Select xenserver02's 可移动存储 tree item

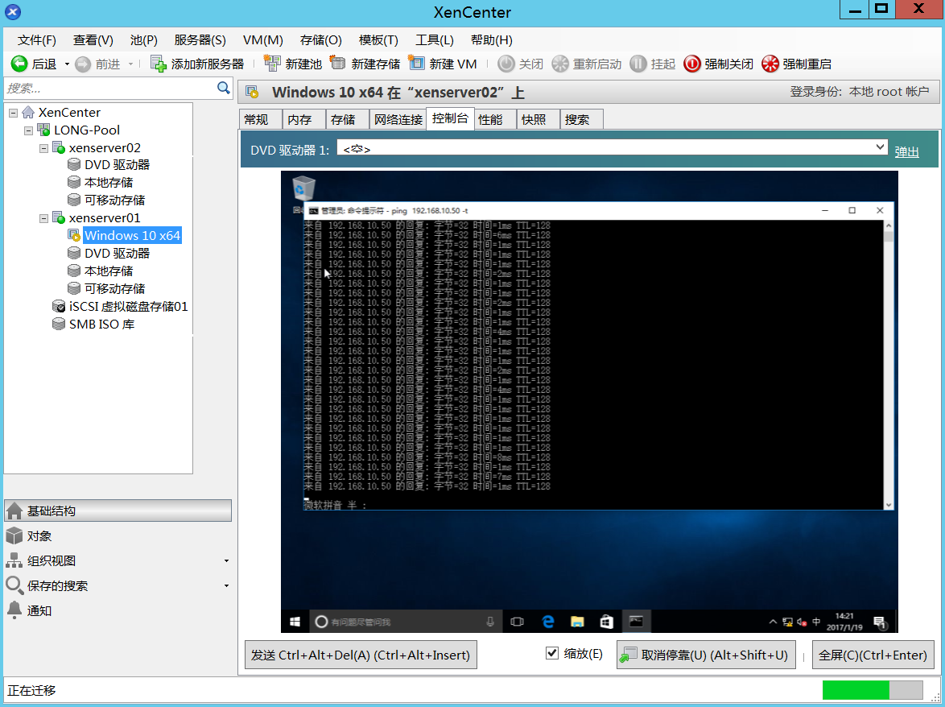click(x=114, y=201)
